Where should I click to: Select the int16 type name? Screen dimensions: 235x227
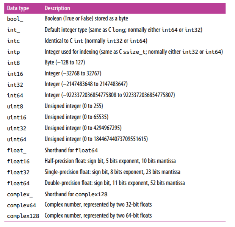[15, 73]
